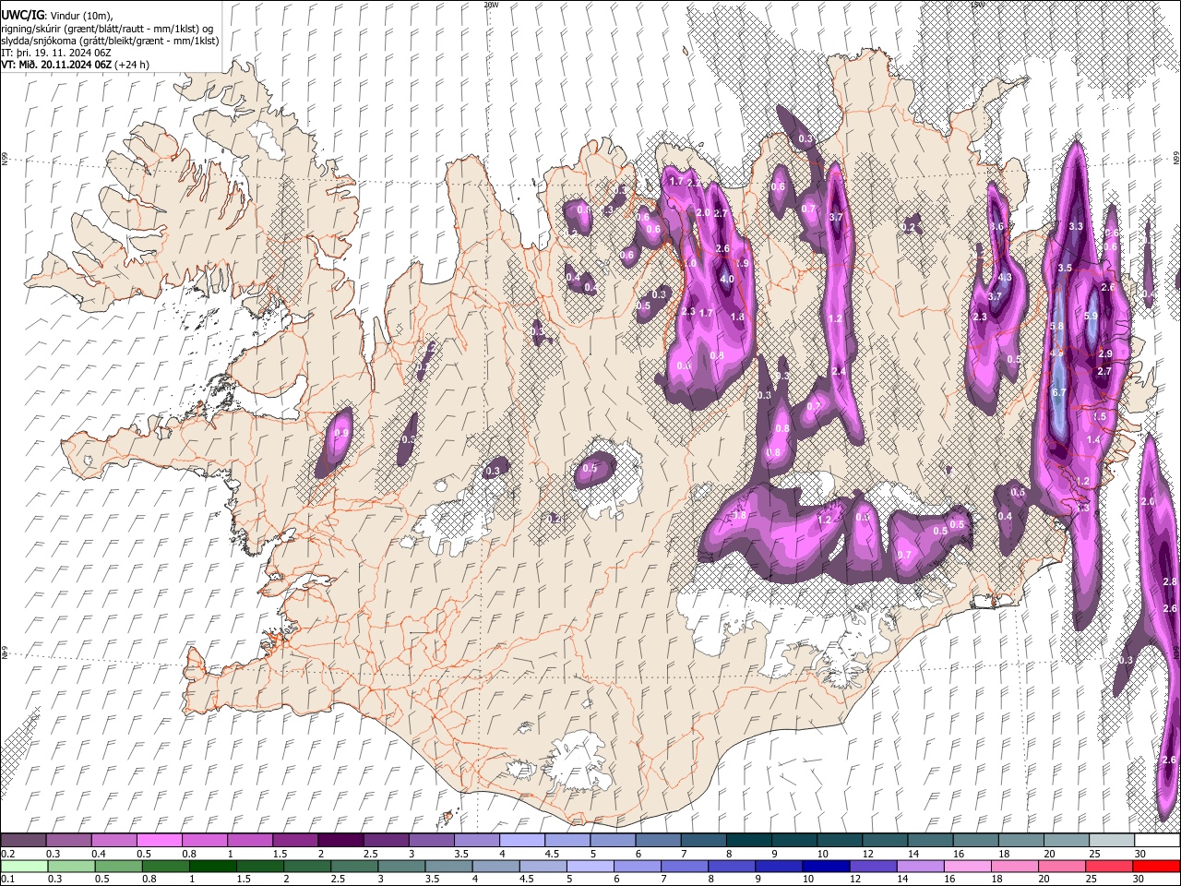
Task: Click the pale green swatch between 0.1 and 0.3
Action: [23, 867]
